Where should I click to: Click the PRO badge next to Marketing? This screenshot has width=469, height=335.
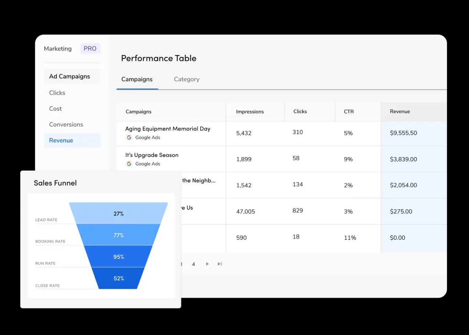pos(90,49)
